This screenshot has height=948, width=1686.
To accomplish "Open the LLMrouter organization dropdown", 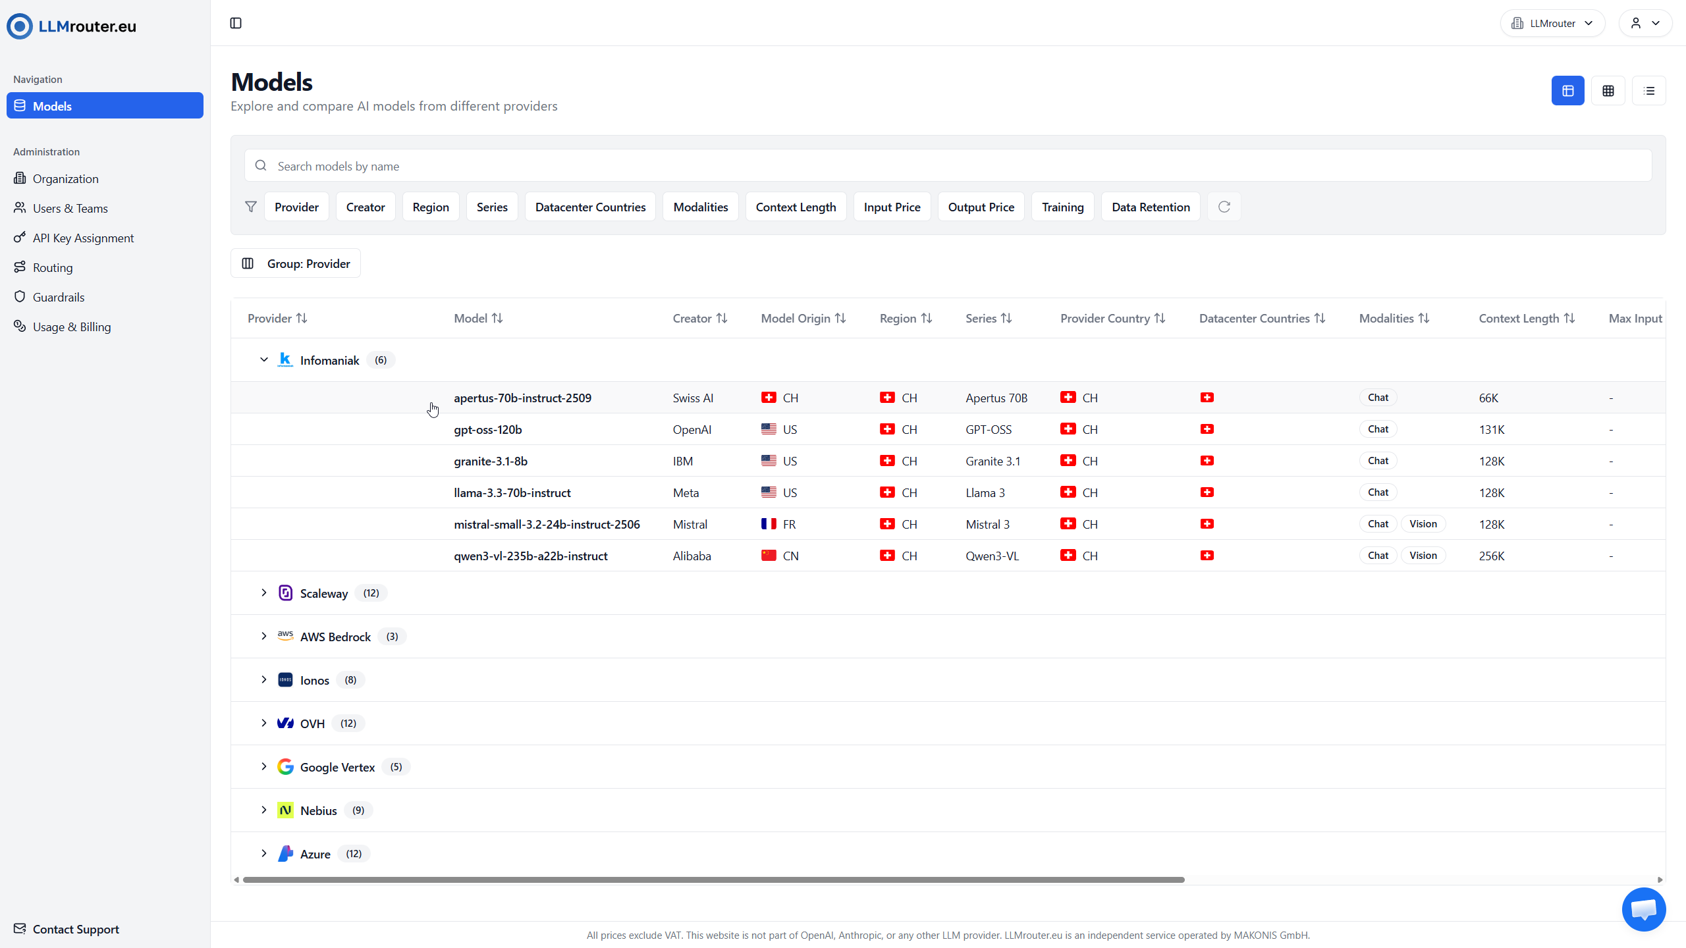I will tap(1552, 23).
